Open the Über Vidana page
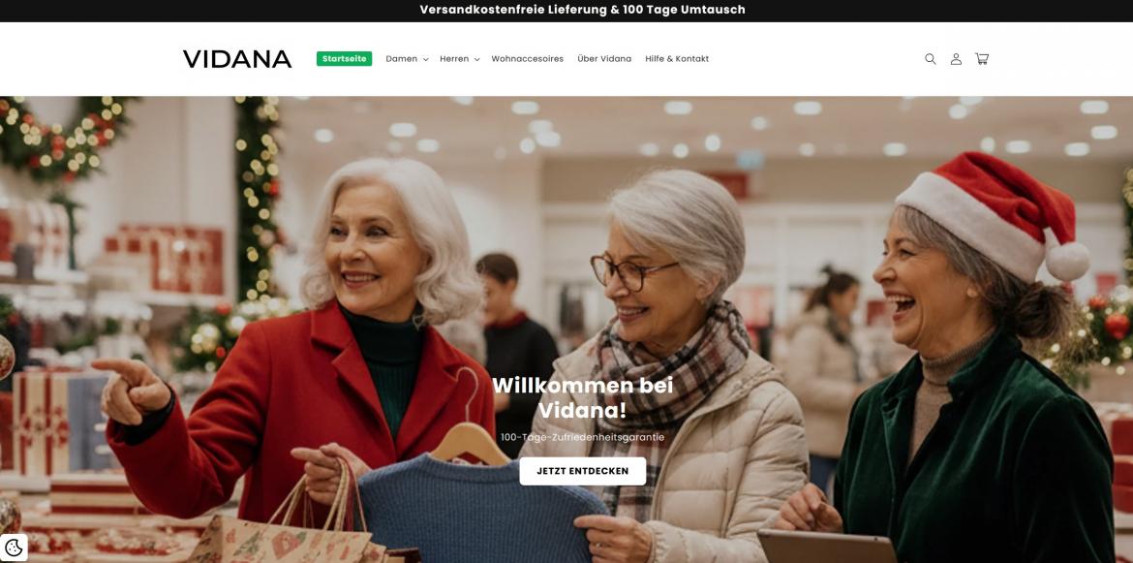The width and height of the screenshot is (1133, 563). coord(604,59)
